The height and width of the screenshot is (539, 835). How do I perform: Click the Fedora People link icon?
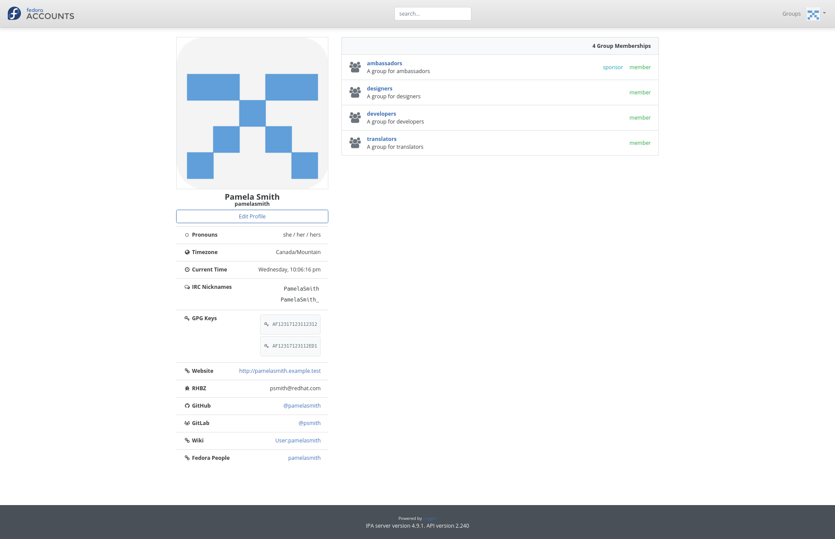(x=187, y=458)
